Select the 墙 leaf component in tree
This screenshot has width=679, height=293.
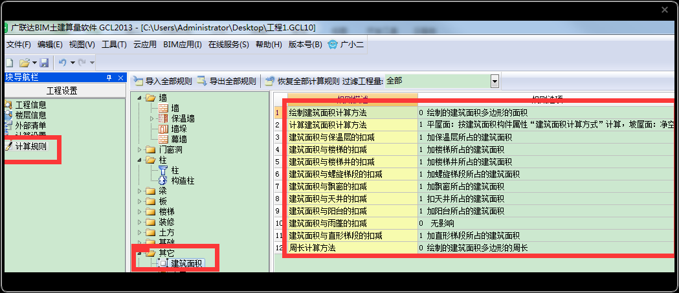(175, 108)
